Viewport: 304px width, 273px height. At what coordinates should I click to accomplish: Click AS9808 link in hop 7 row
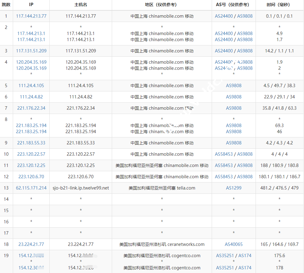click(234, 108)
